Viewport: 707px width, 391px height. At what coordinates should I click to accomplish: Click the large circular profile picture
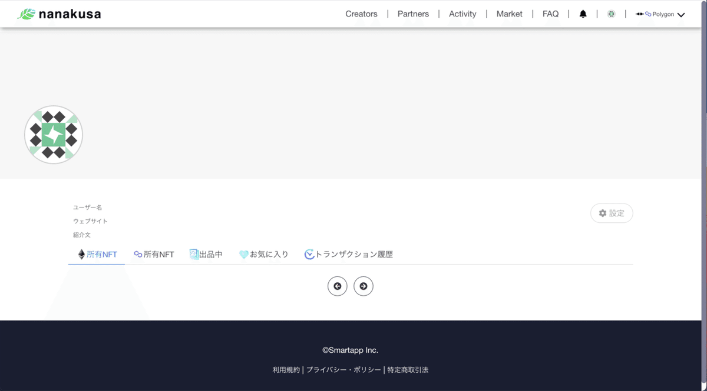click(x=54, y=135)
